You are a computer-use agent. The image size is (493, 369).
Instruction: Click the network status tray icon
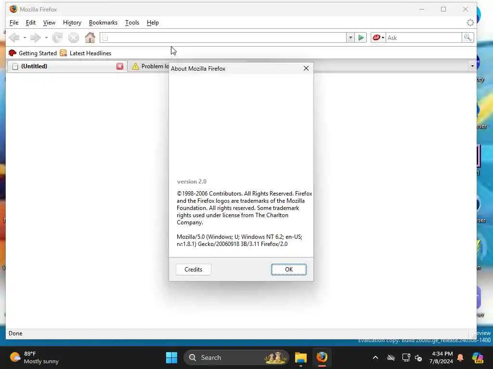pyautogui.click(x=405, y=357)
